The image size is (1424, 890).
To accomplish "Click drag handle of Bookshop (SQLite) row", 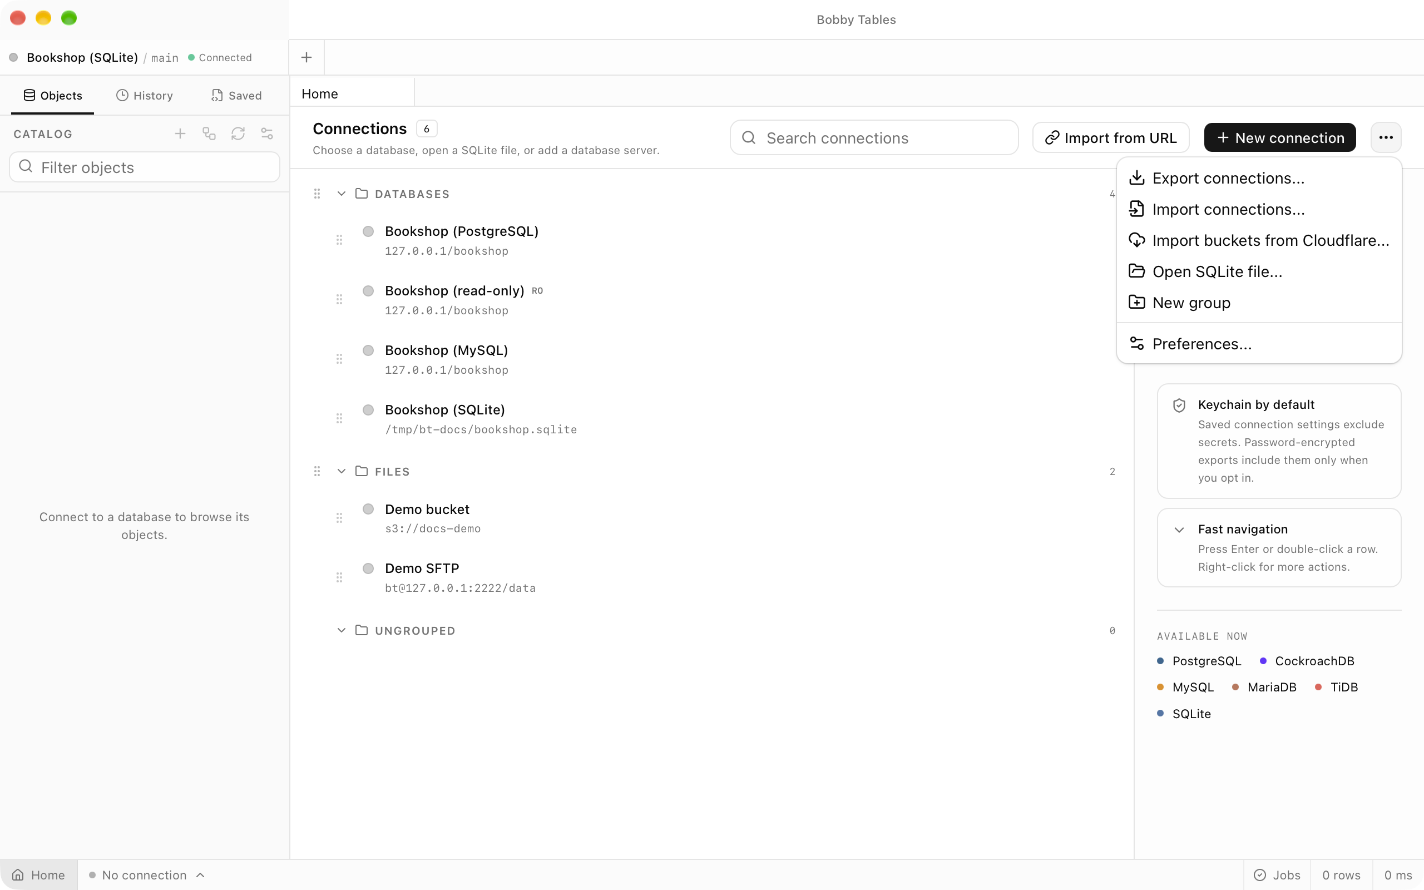I will [x=339, y=418].
